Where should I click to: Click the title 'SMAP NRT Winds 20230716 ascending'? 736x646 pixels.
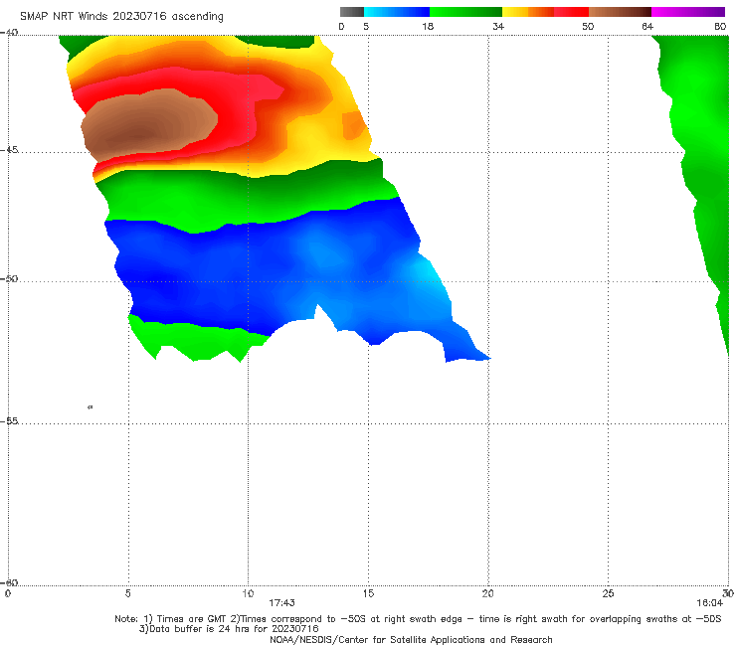[x=121, y=16]
